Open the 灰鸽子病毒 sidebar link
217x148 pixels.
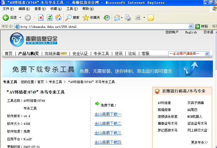(x=196, y=103)
